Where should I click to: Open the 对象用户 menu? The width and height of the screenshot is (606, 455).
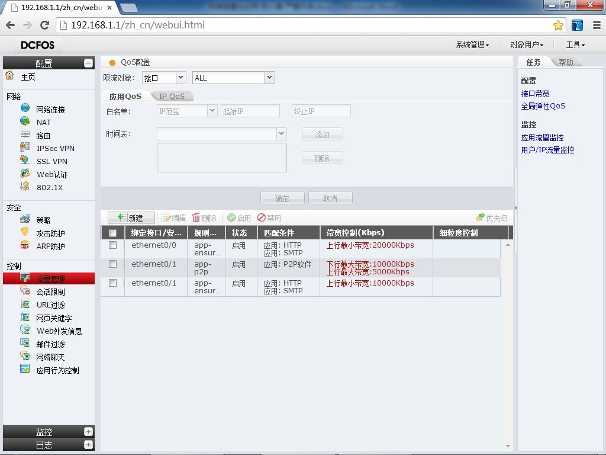click(x=526, y=45)
